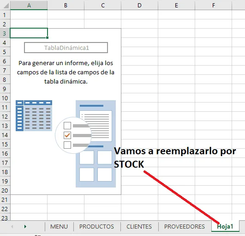245x236 pixels.
Task: Go to the CLIENTES sheet tab
Action: pos(139,226)
